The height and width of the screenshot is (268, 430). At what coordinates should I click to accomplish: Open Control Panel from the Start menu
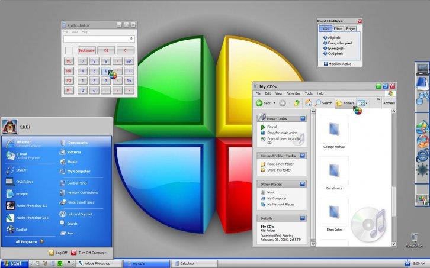[73, 183]
